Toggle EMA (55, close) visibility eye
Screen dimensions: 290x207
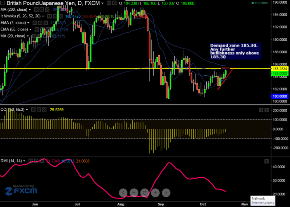[x=37, y=29]
